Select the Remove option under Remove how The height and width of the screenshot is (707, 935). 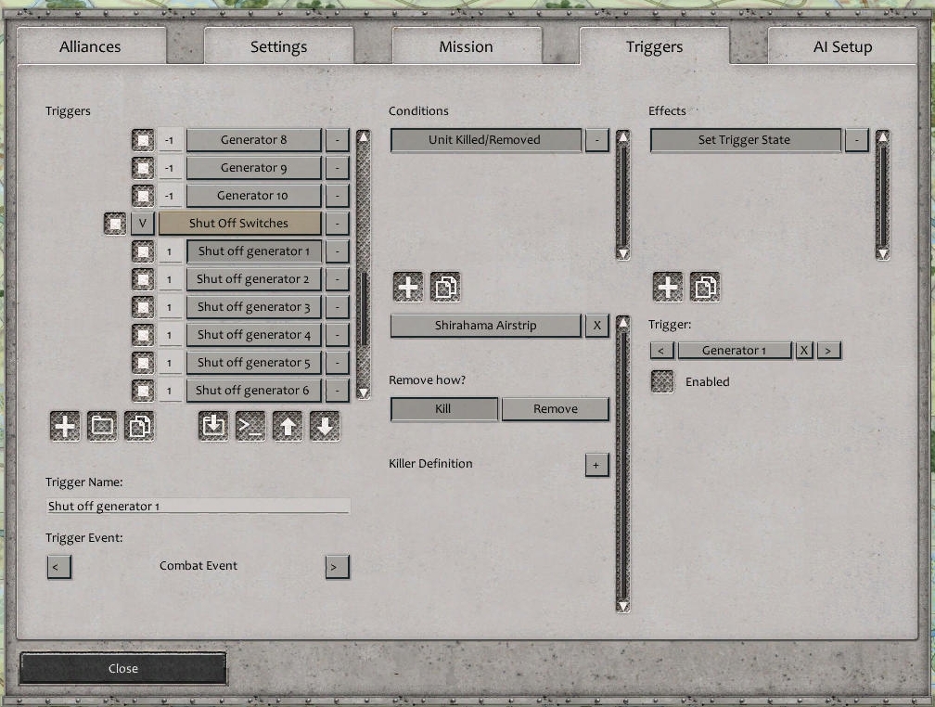coord(555,408)
